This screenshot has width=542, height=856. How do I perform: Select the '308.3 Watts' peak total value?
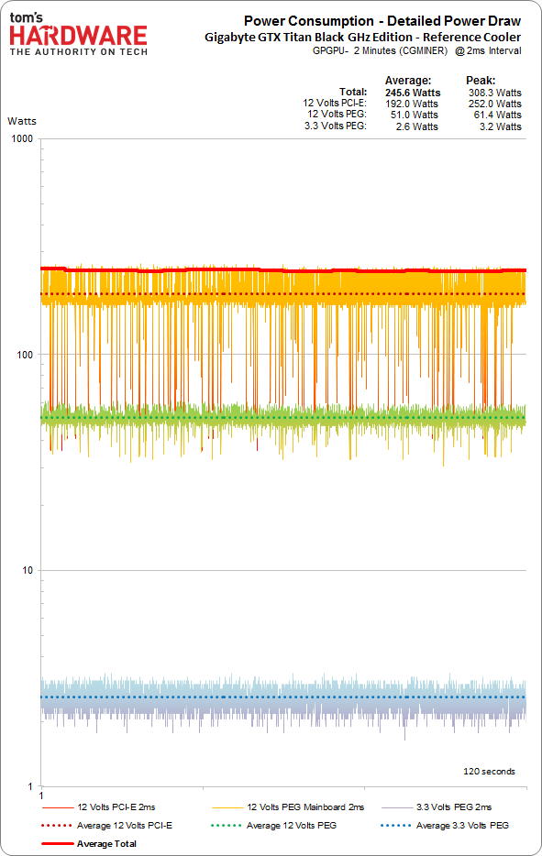[x=495, y=93]
